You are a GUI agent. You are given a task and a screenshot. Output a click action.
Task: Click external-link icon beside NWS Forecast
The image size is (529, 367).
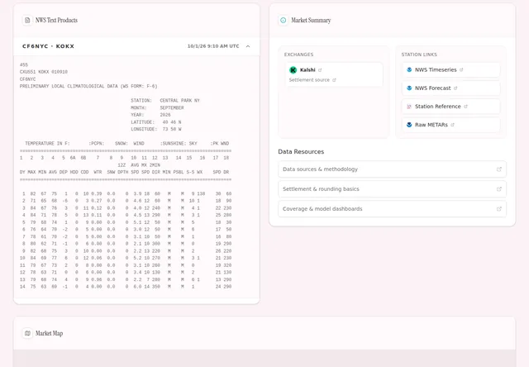[455, 88]
